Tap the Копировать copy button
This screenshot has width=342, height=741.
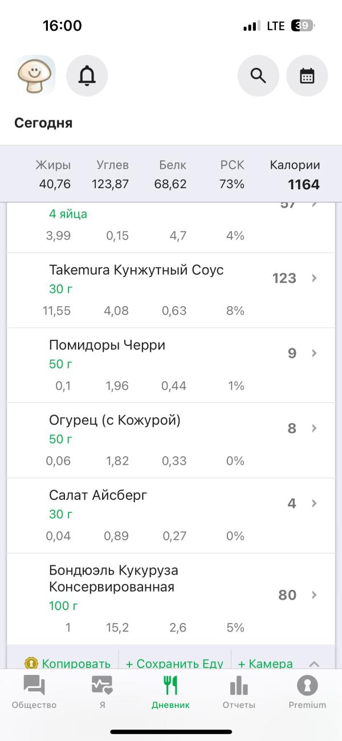(68, 663)
